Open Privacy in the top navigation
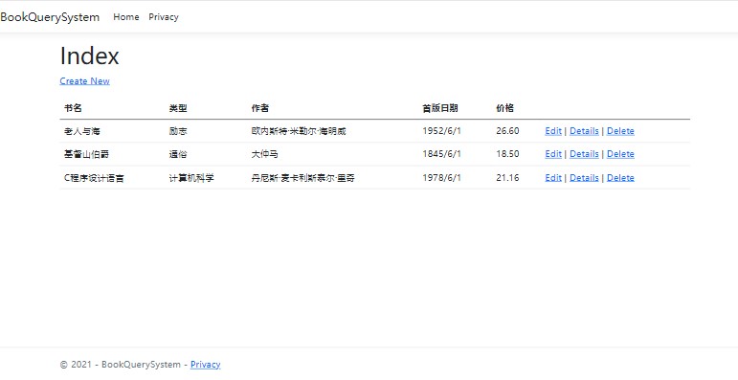 click(164, 17)
